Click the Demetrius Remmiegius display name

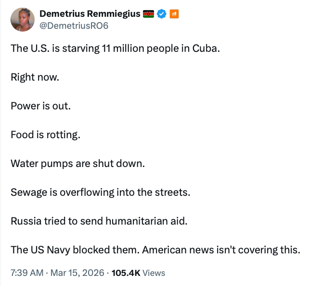89,14
